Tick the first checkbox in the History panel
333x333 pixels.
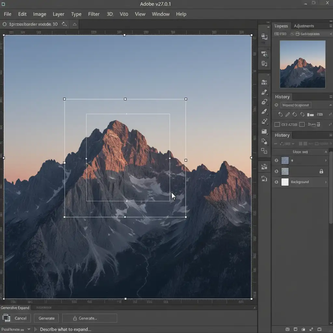pos(277,124)
